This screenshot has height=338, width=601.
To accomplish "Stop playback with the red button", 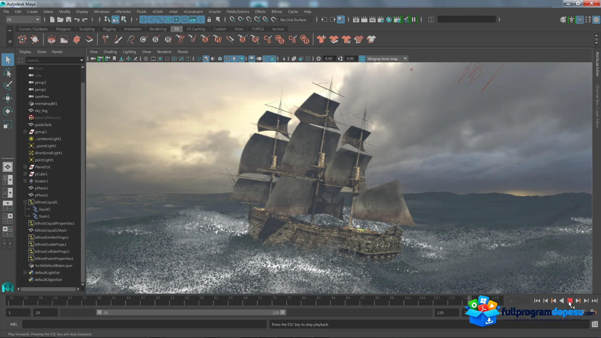I will pyautogui.click(x=570, y=301).
